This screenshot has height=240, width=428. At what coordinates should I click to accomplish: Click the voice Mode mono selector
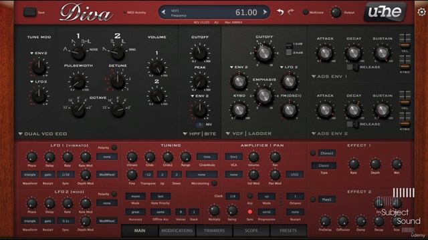[x=135, y=196]
